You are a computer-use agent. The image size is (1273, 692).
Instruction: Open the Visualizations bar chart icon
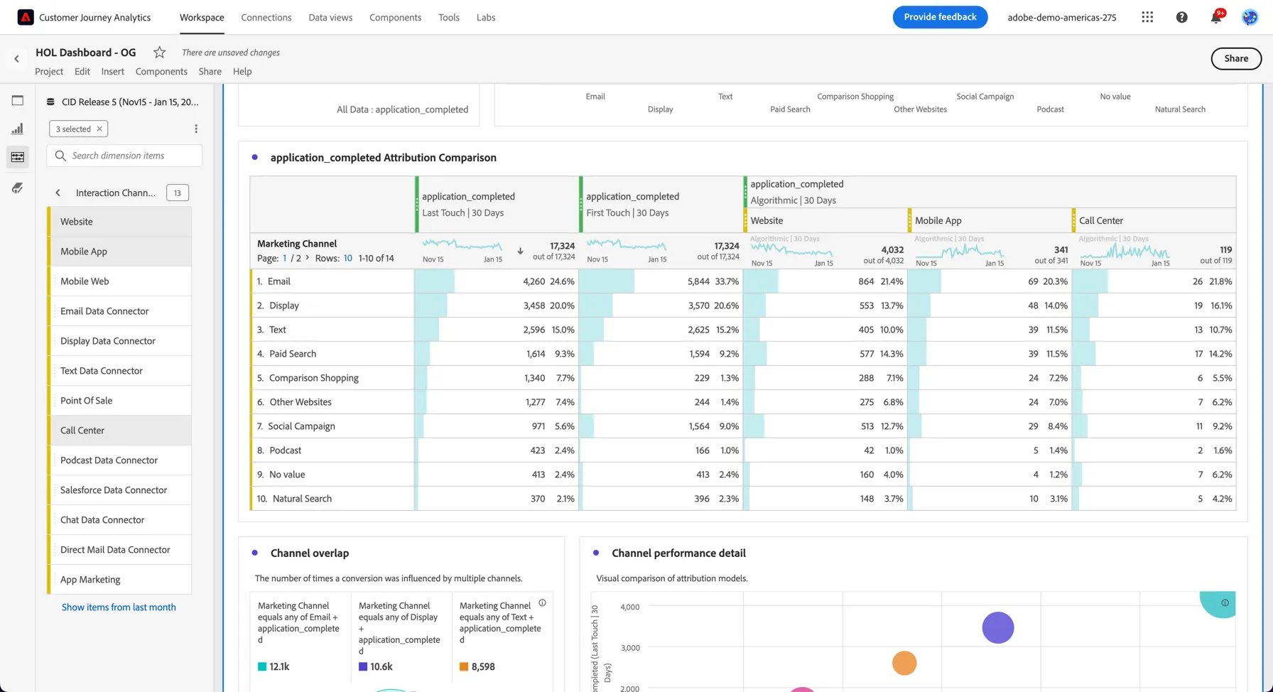18,129
